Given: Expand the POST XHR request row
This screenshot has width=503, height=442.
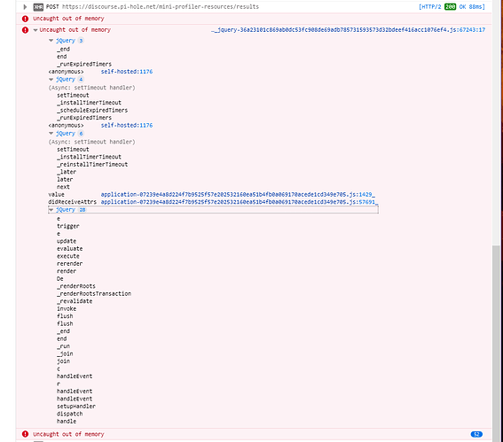Looking at the screenshot, I should pos(25,7).
